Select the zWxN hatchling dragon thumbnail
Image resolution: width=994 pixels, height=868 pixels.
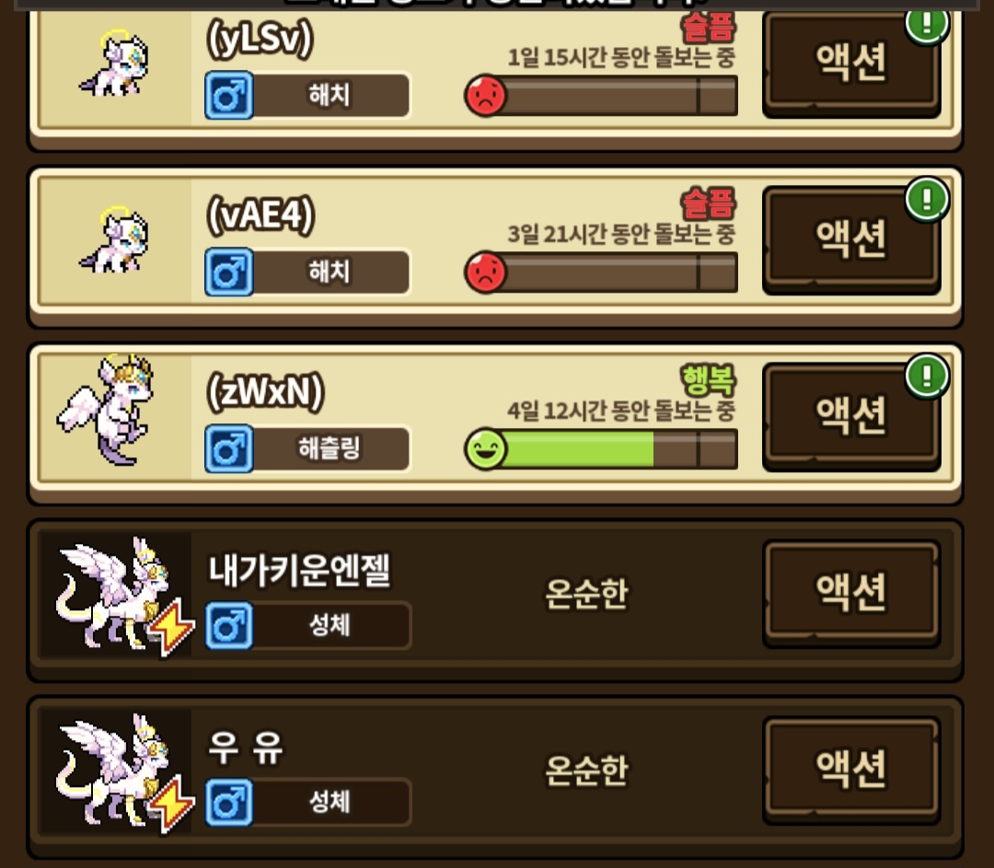(x=108, y=410)
